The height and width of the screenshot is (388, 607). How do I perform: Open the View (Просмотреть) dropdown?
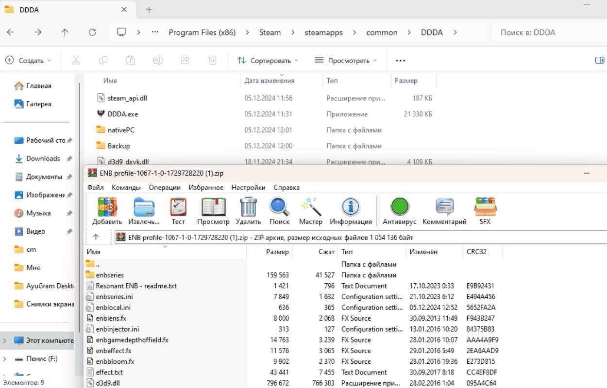tap(345, 61)
